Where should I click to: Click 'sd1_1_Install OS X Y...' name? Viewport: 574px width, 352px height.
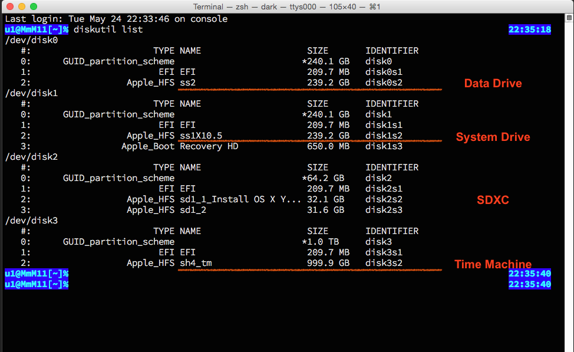pyautogui.click(x=240, y=200)
